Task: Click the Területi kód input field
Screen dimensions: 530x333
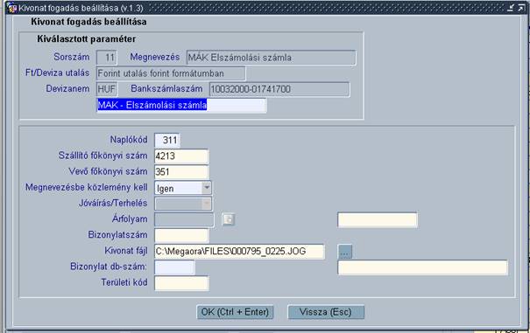Action: tap(181, 283)
